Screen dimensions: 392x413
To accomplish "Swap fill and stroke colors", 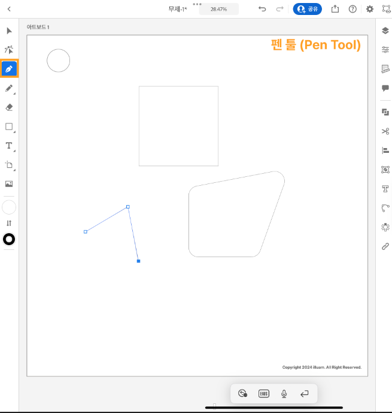I will point(9,223).
